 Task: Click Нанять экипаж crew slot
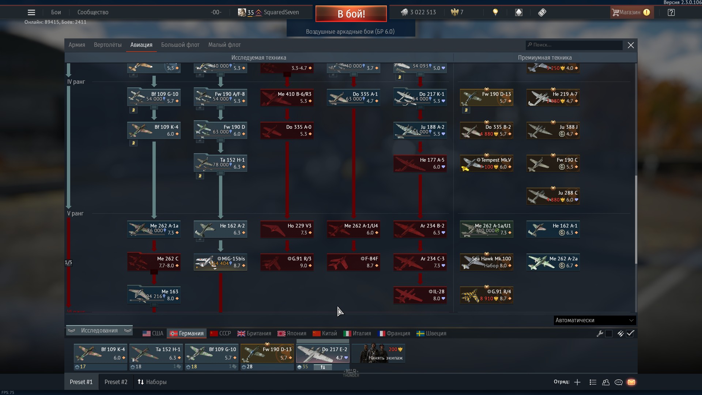pyautogui.click(x=378, y=353)
